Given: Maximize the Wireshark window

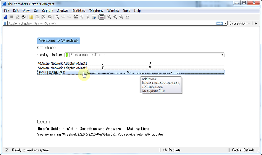Looking at the screenshot, I should (244, 3).
